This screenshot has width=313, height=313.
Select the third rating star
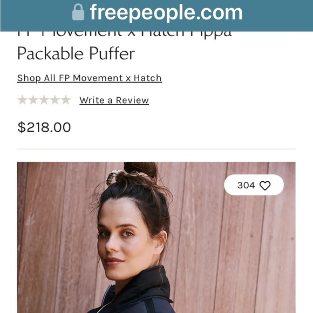[44, 100]
